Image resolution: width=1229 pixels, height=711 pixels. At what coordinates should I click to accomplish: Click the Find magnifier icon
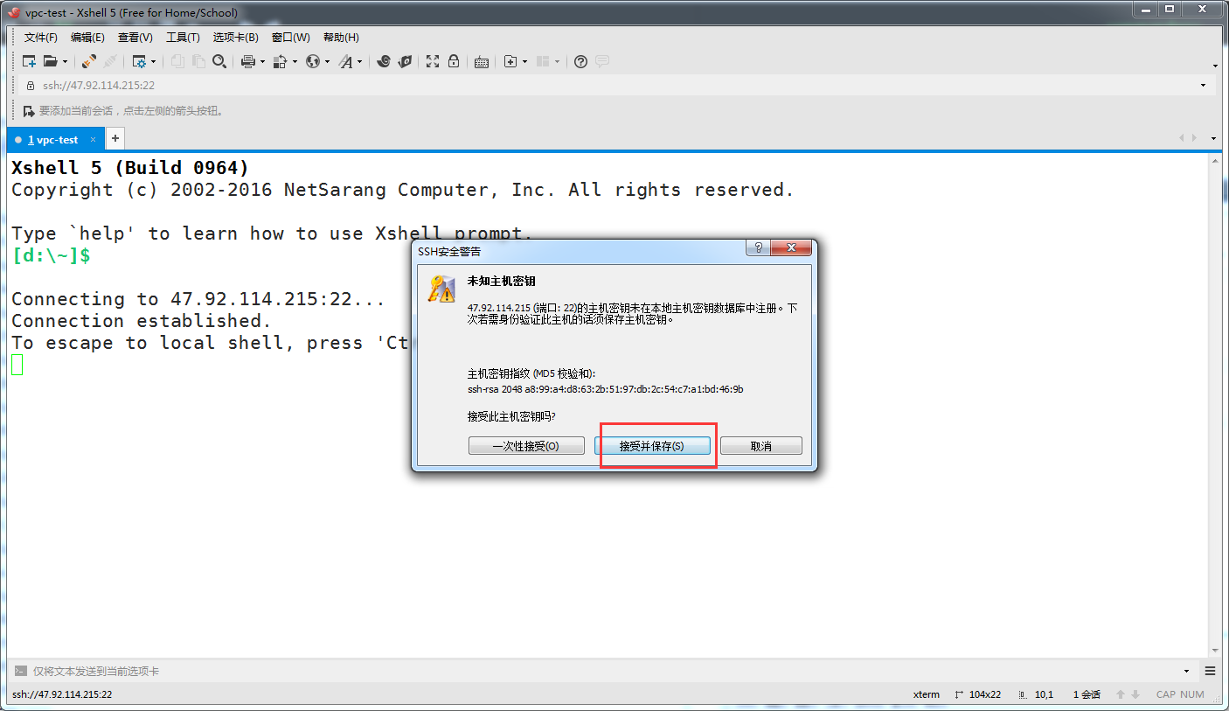[219, 61]
